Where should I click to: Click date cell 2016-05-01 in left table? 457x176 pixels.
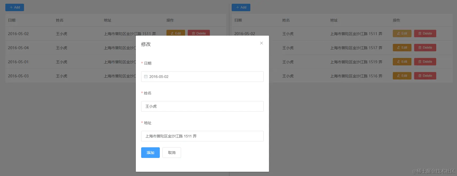pos(18,62)
